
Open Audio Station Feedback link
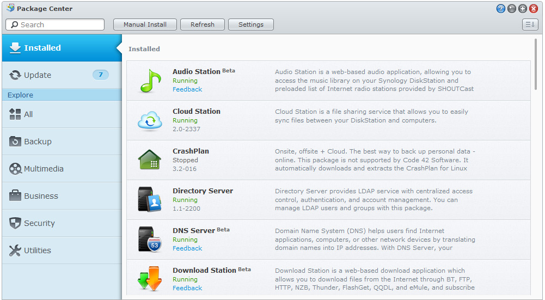coord(187,89)
